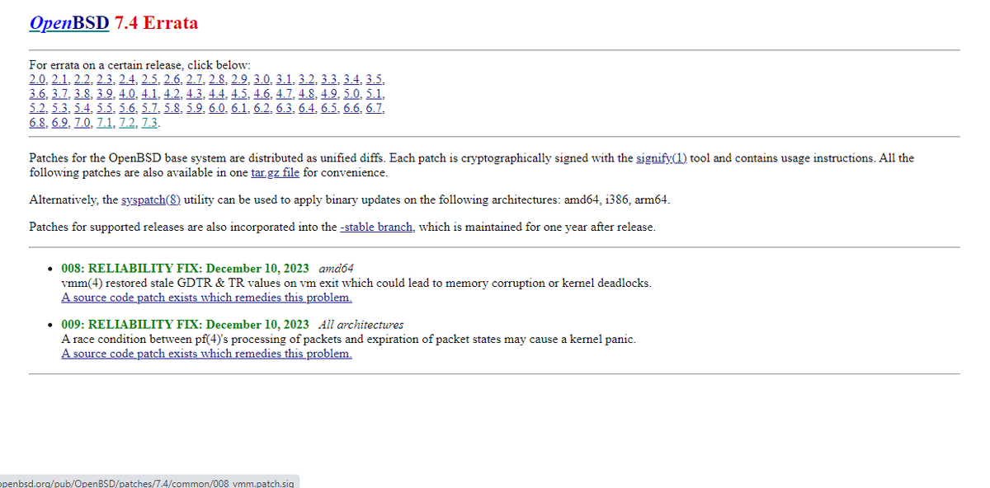Open errata for release 7.2

tap(127, 124)
